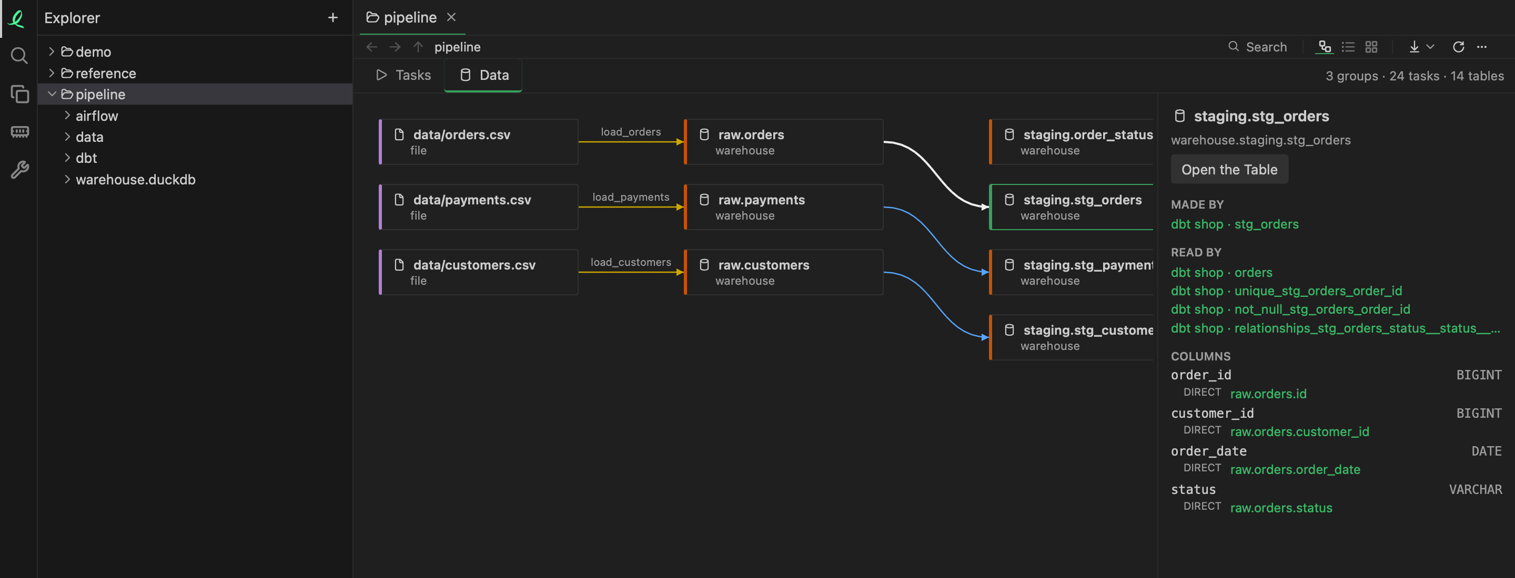1515x578 pixels.
Task: Go up one level with up arrow
Action: (x=418, y=47)
